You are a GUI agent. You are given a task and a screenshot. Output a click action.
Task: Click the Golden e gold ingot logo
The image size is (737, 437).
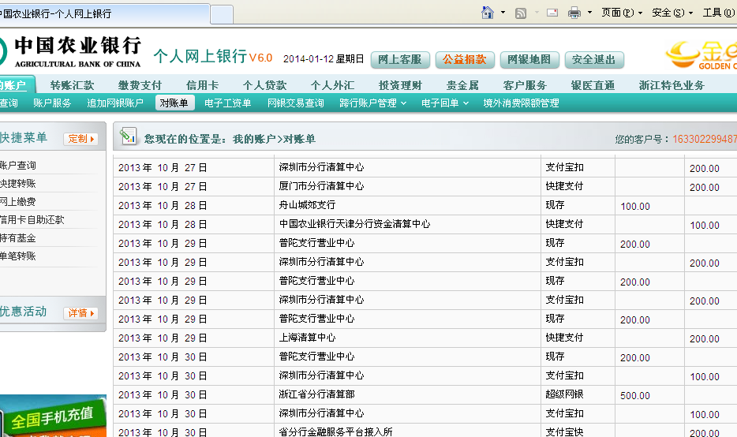tap(701, 55)
